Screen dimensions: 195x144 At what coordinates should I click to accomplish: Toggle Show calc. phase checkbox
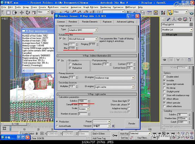point(129,105)
